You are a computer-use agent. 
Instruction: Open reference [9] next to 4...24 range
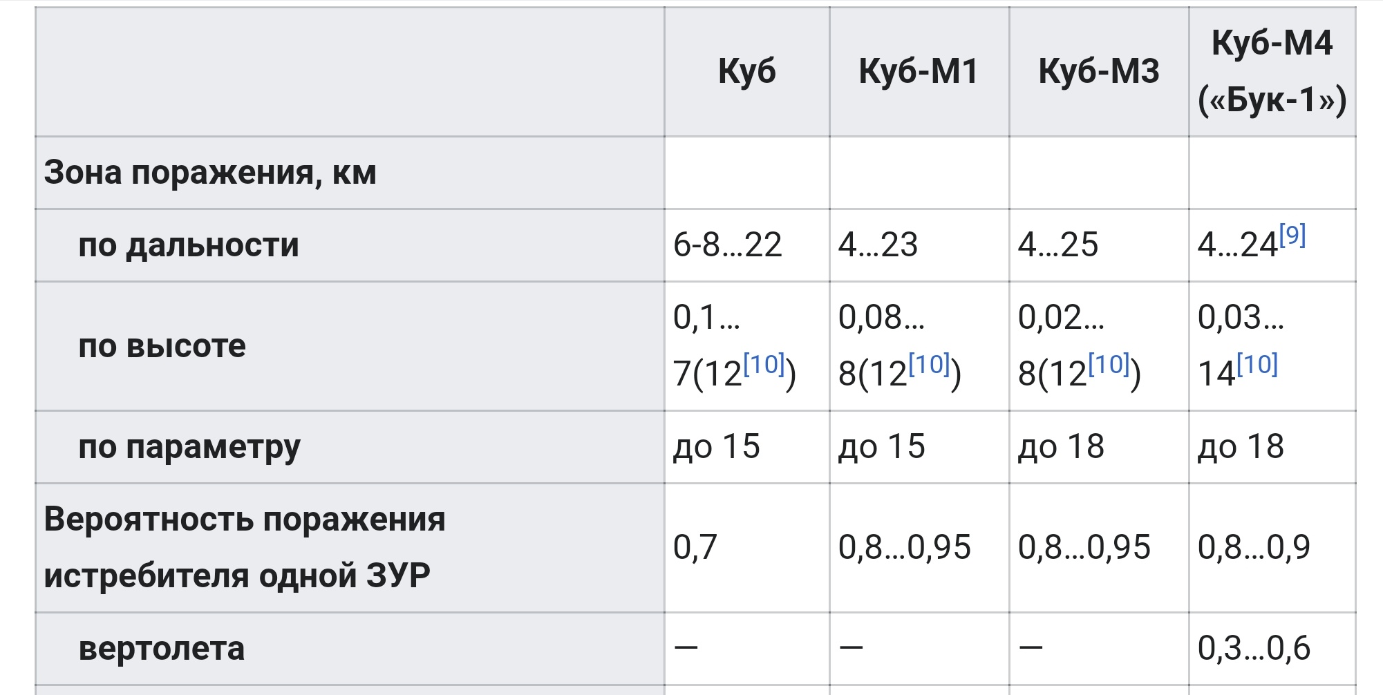pos(1292,236)
